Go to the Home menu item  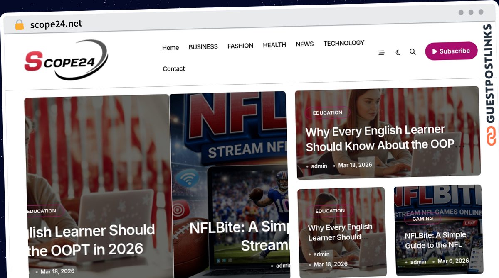click(x=170, y=48)
